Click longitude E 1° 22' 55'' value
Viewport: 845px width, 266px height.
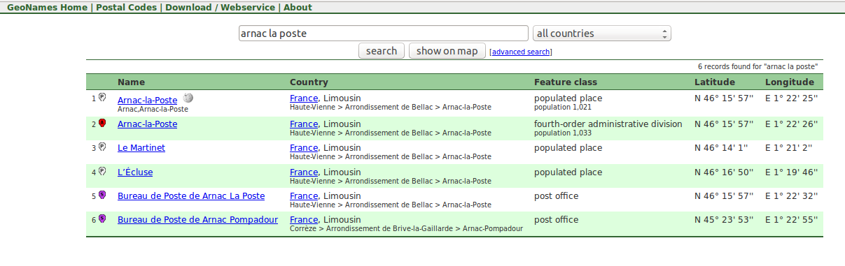click(x=791, y=219)
